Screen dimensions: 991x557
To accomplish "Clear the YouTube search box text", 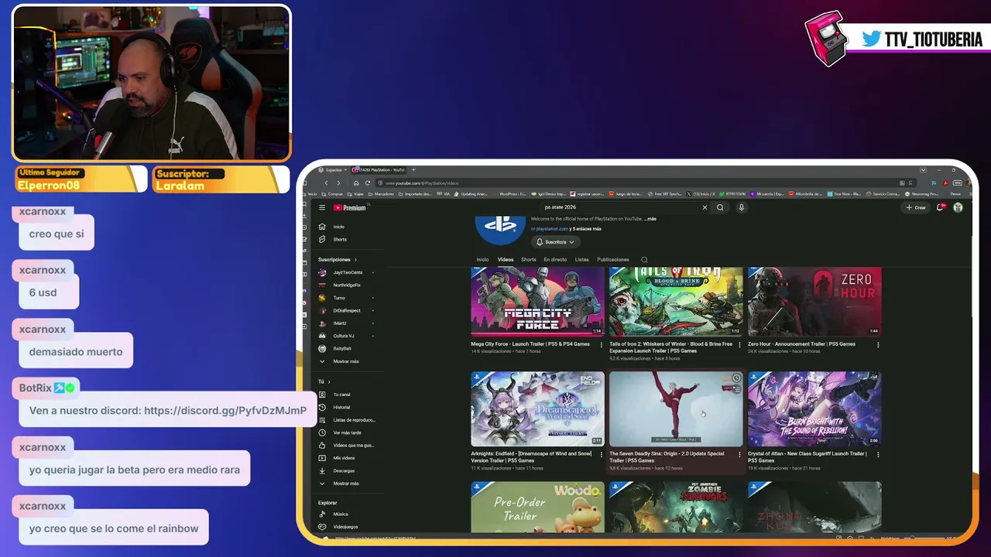I will (705, 207).
